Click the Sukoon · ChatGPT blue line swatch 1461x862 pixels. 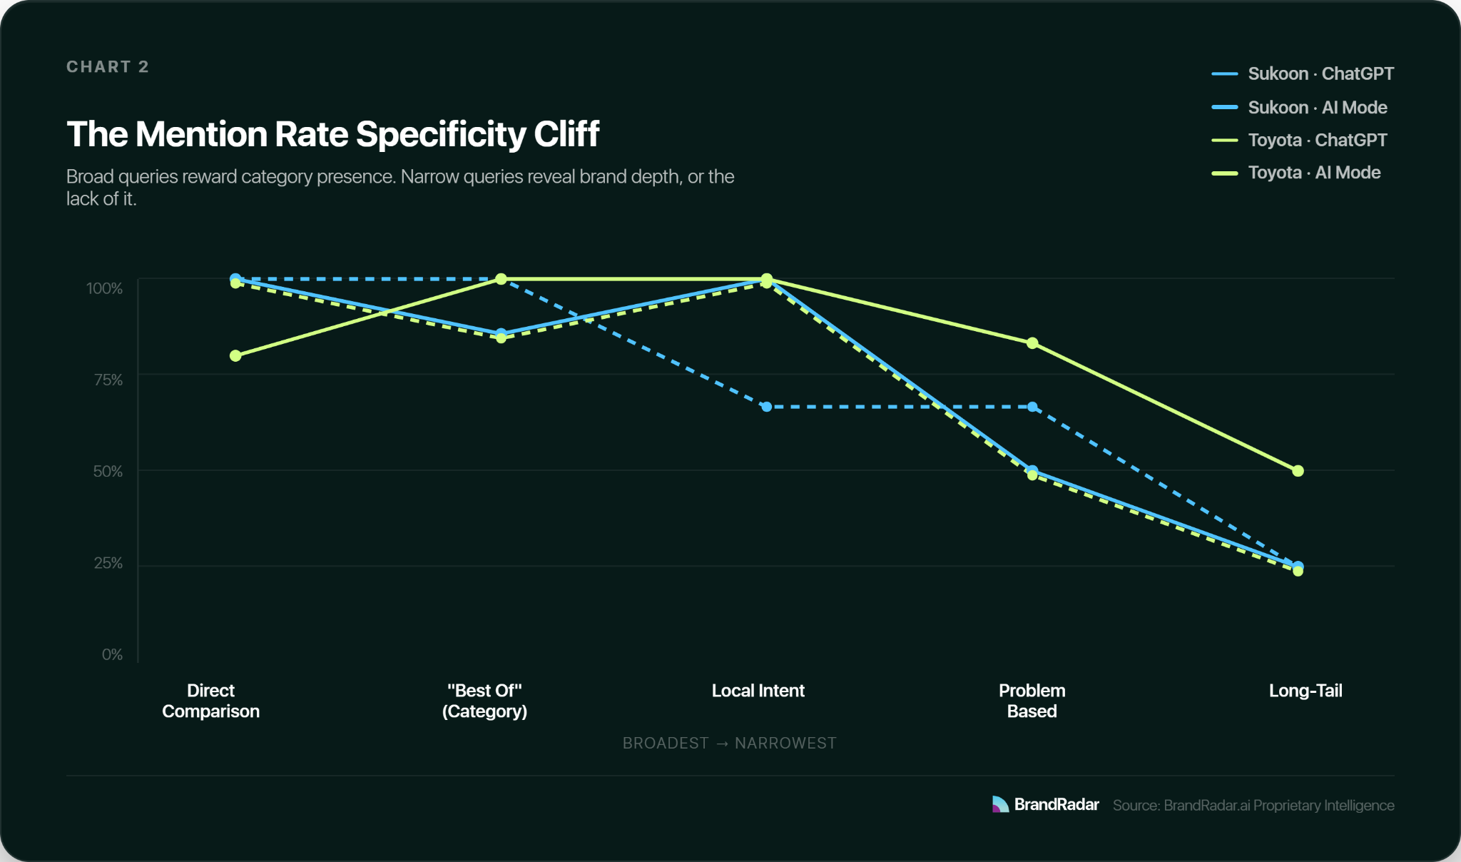(x=1225, y=73)
